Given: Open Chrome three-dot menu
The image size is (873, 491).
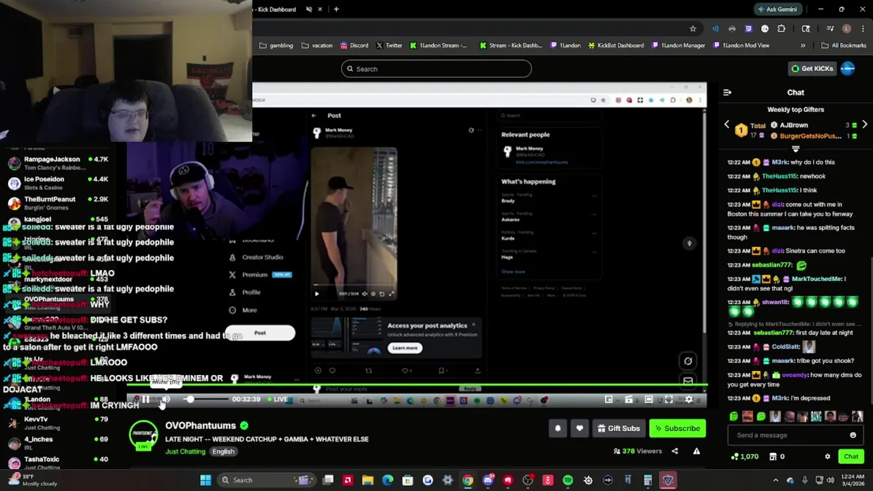Looking at the screenshot, I should coord(863,29).
